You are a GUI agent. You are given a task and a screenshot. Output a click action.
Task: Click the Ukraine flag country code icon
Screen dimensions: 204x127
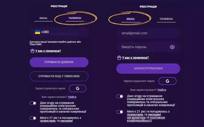[37, 32]
